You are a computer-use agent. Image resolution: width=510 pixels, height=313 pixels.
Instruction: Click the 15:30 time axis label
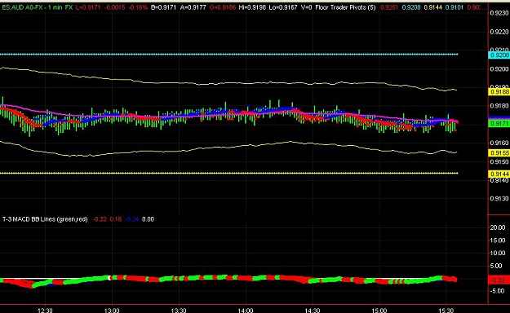pyautogui.click(x=446, y=311)
